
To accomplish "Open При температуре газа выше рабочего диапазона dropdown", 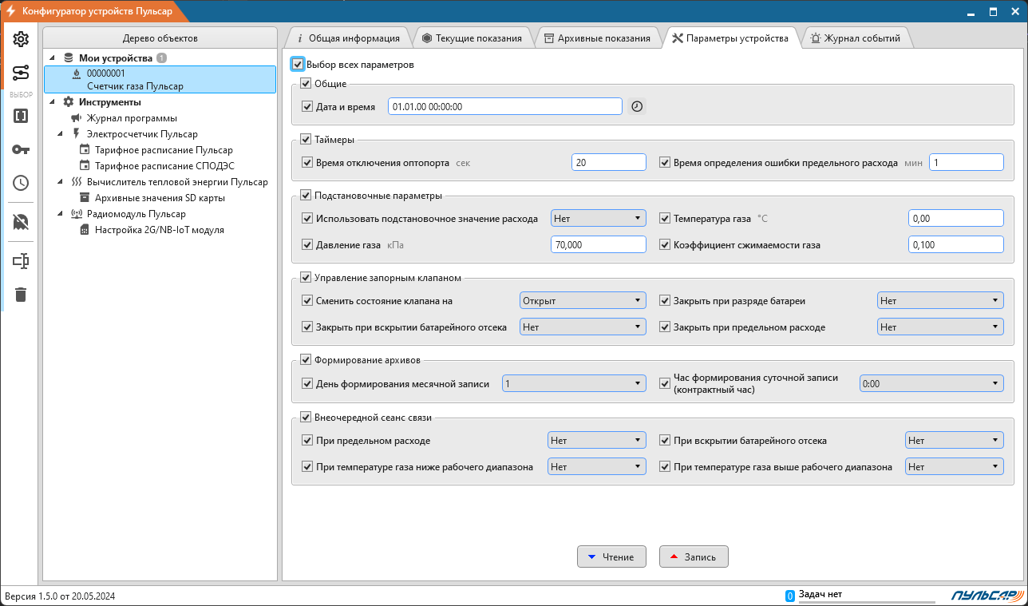I will point(954,467).
